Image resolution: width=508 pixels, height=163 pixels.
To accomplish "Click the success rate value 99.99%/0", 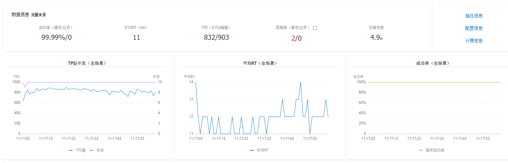I will pos(57,37).
